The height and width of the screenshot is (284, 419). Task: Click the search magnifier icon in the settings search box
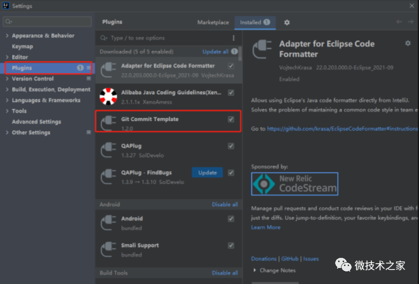coord(9,22)
